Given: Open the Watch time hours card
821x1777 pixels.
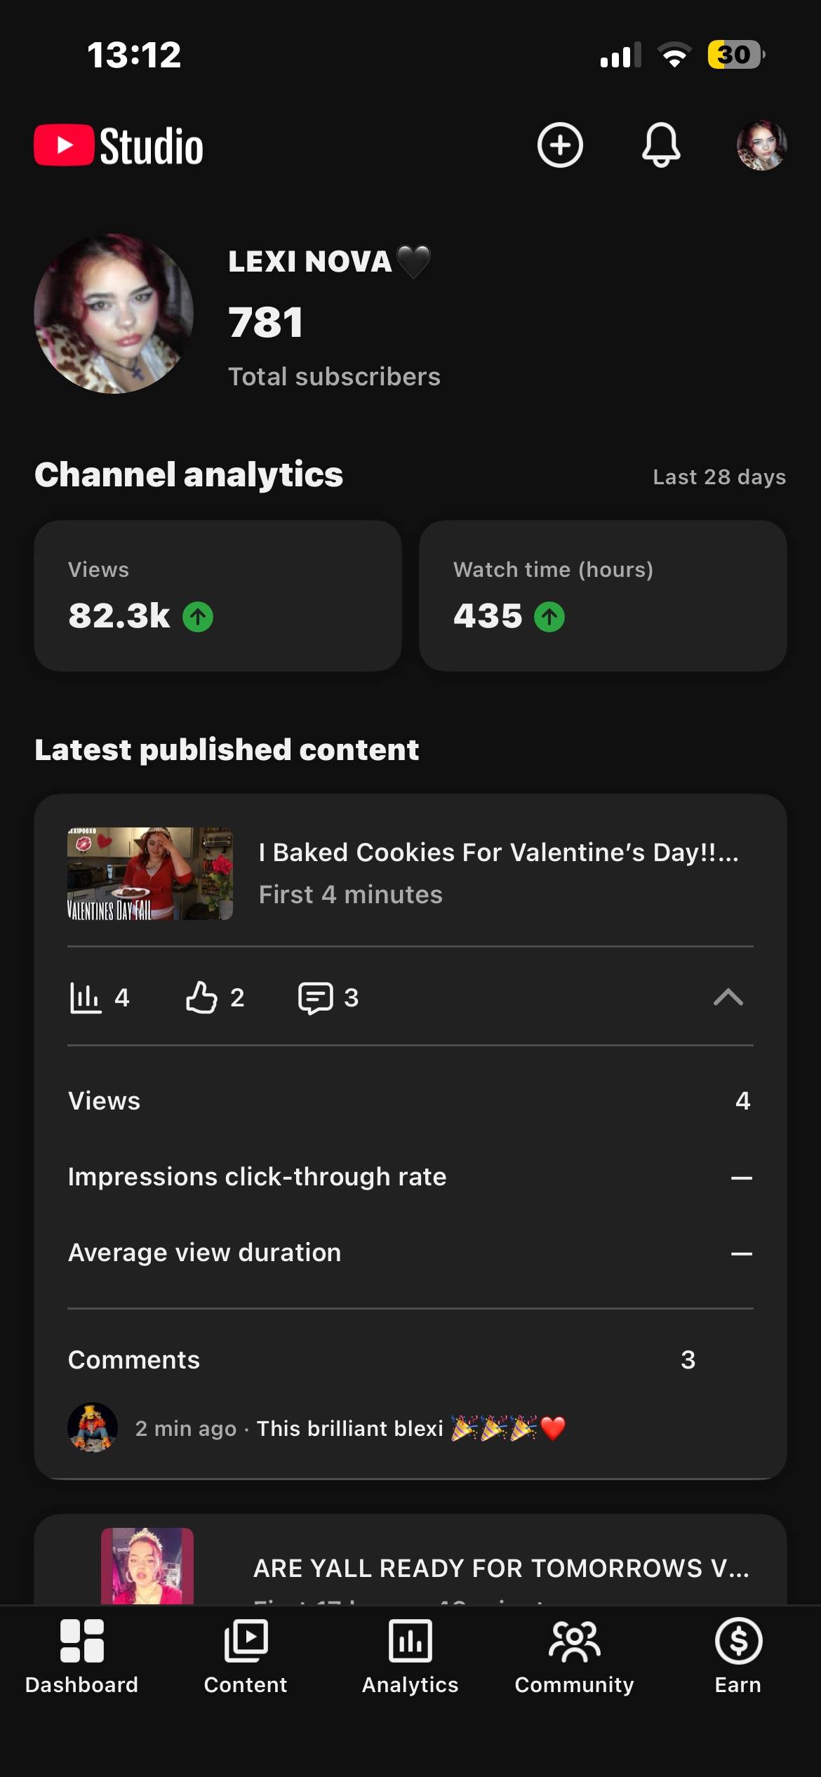Looking at the screenshot, I should (x=603, y=596).
